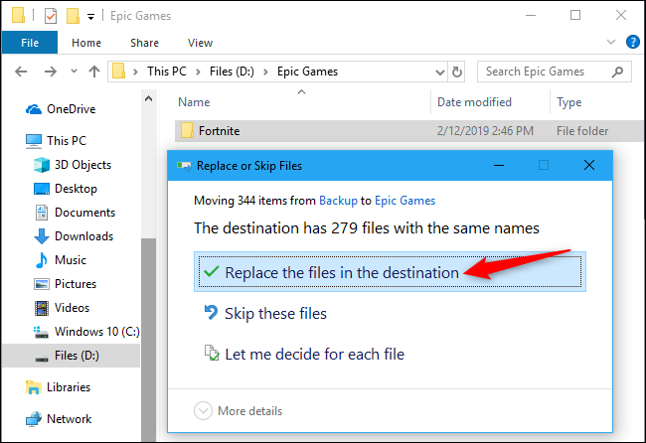This screenshot has width=646, height=443.
Task: Open the recent locations dropdown arrow
Action: tap(74, 72)
